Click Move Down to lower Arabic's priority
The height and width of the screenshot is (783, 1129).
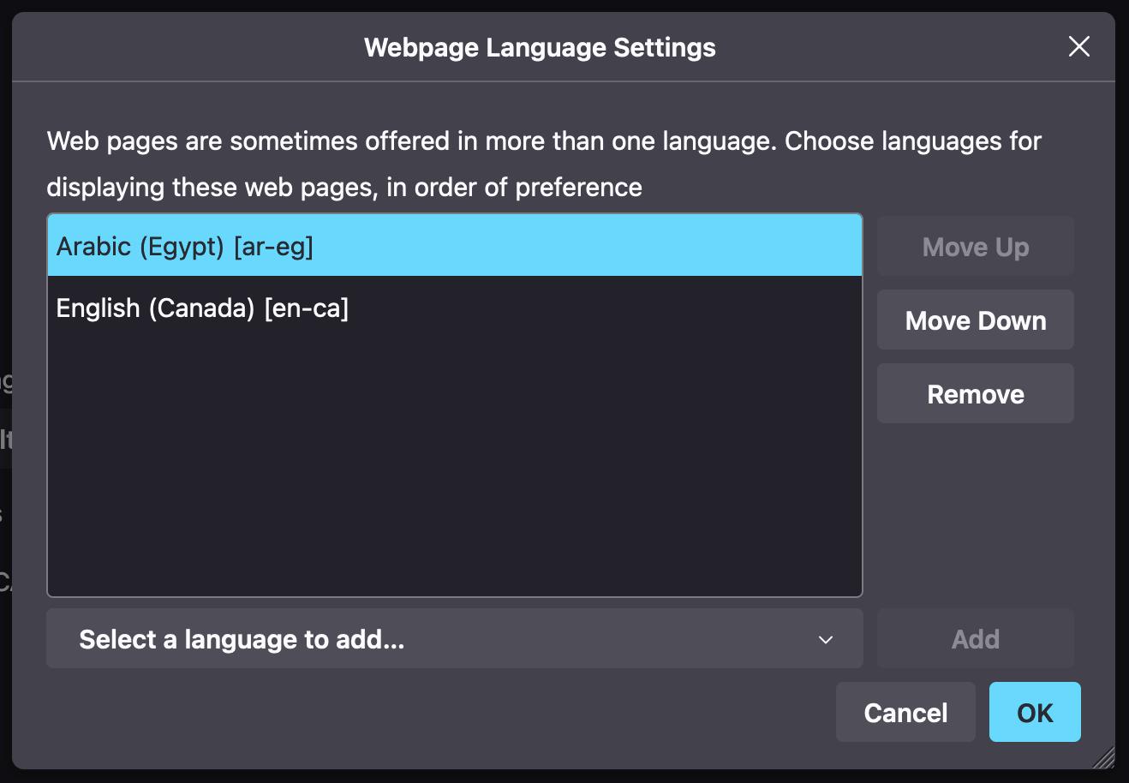coord(975,320)
